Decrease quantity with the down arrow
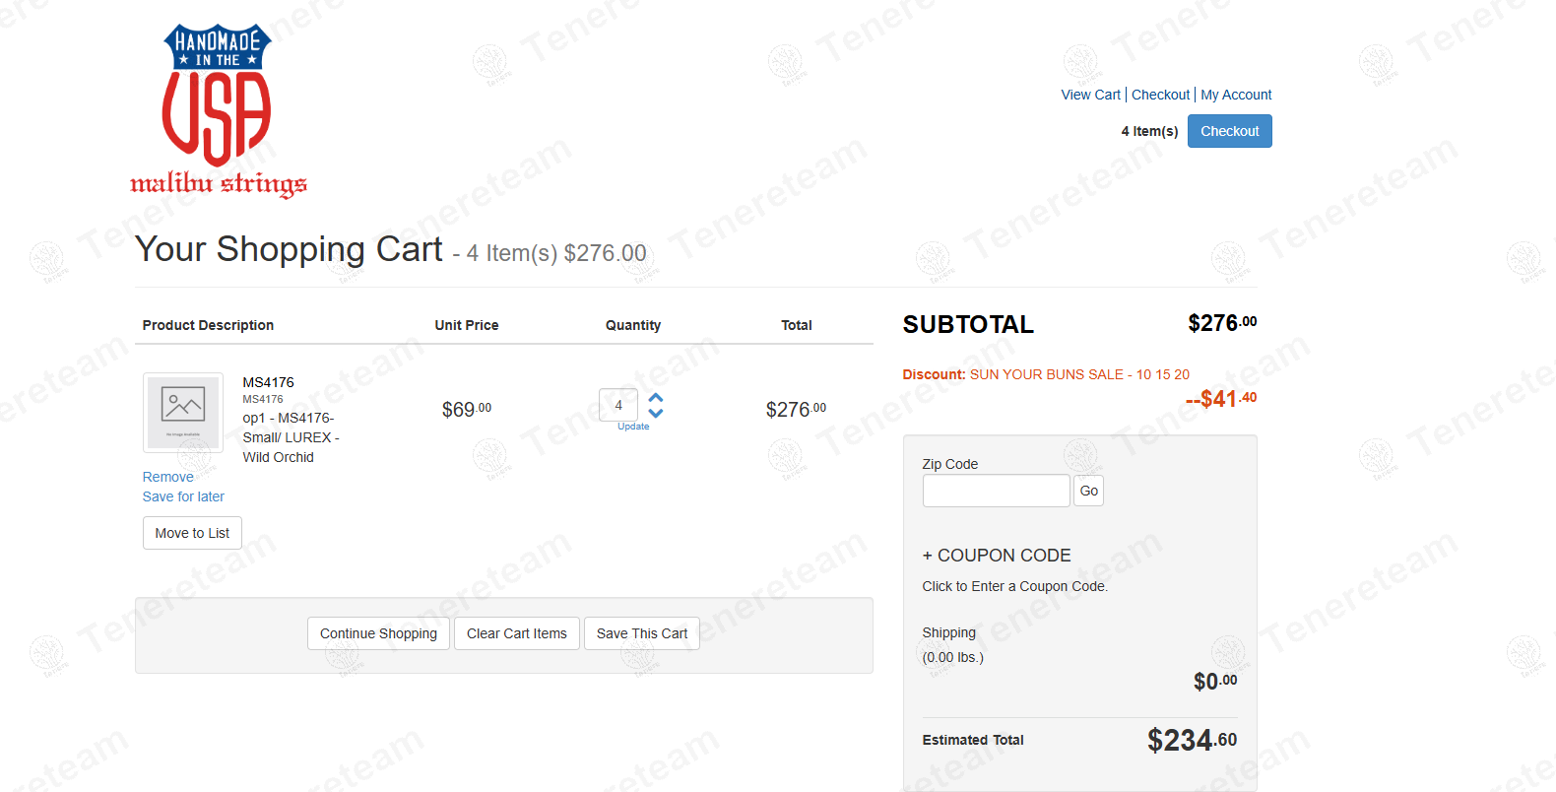Image resolution: width=1556 pixels, height=792 pixels. coord(656,413)
